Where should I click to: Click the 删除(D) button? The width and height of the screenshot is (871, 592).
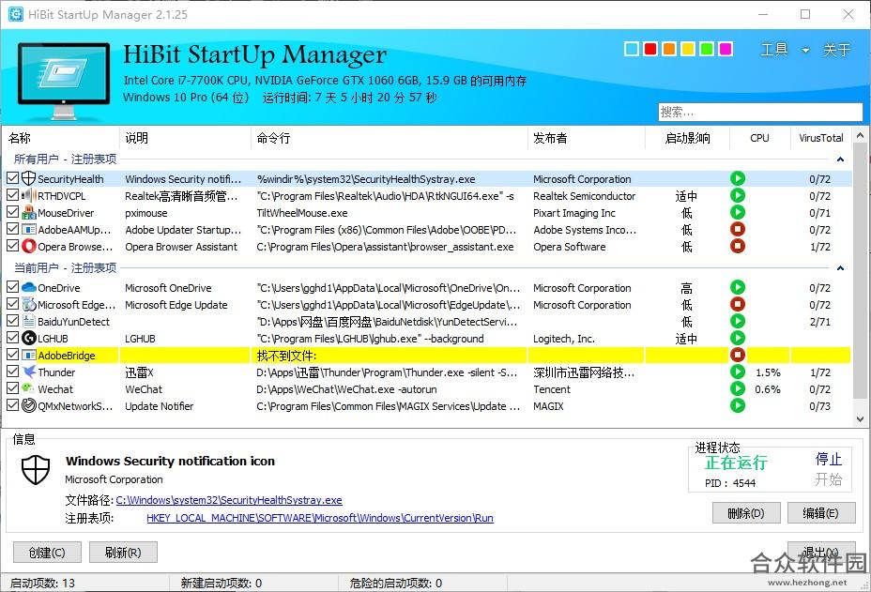746,512
